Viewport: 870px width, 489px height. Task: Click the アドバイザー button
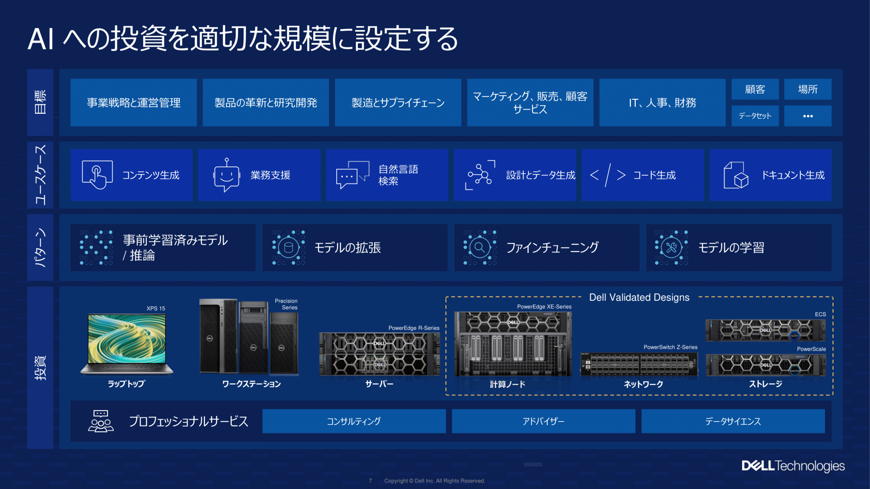[x=543, y=421]
